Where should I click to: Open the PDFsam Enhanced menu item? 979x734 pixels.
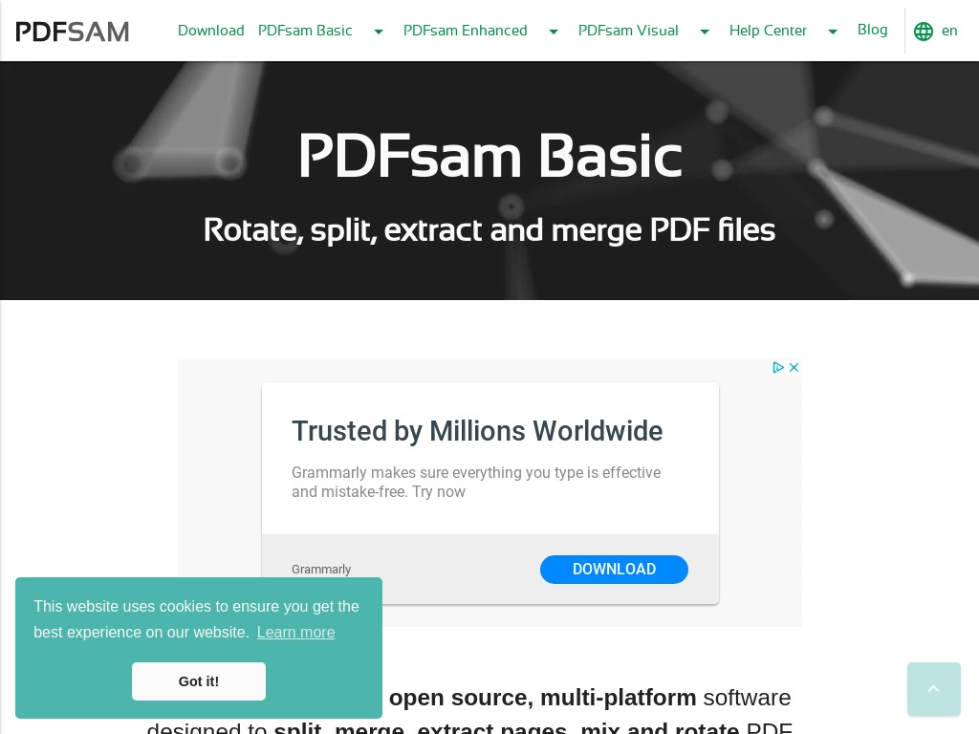(466, 31)
